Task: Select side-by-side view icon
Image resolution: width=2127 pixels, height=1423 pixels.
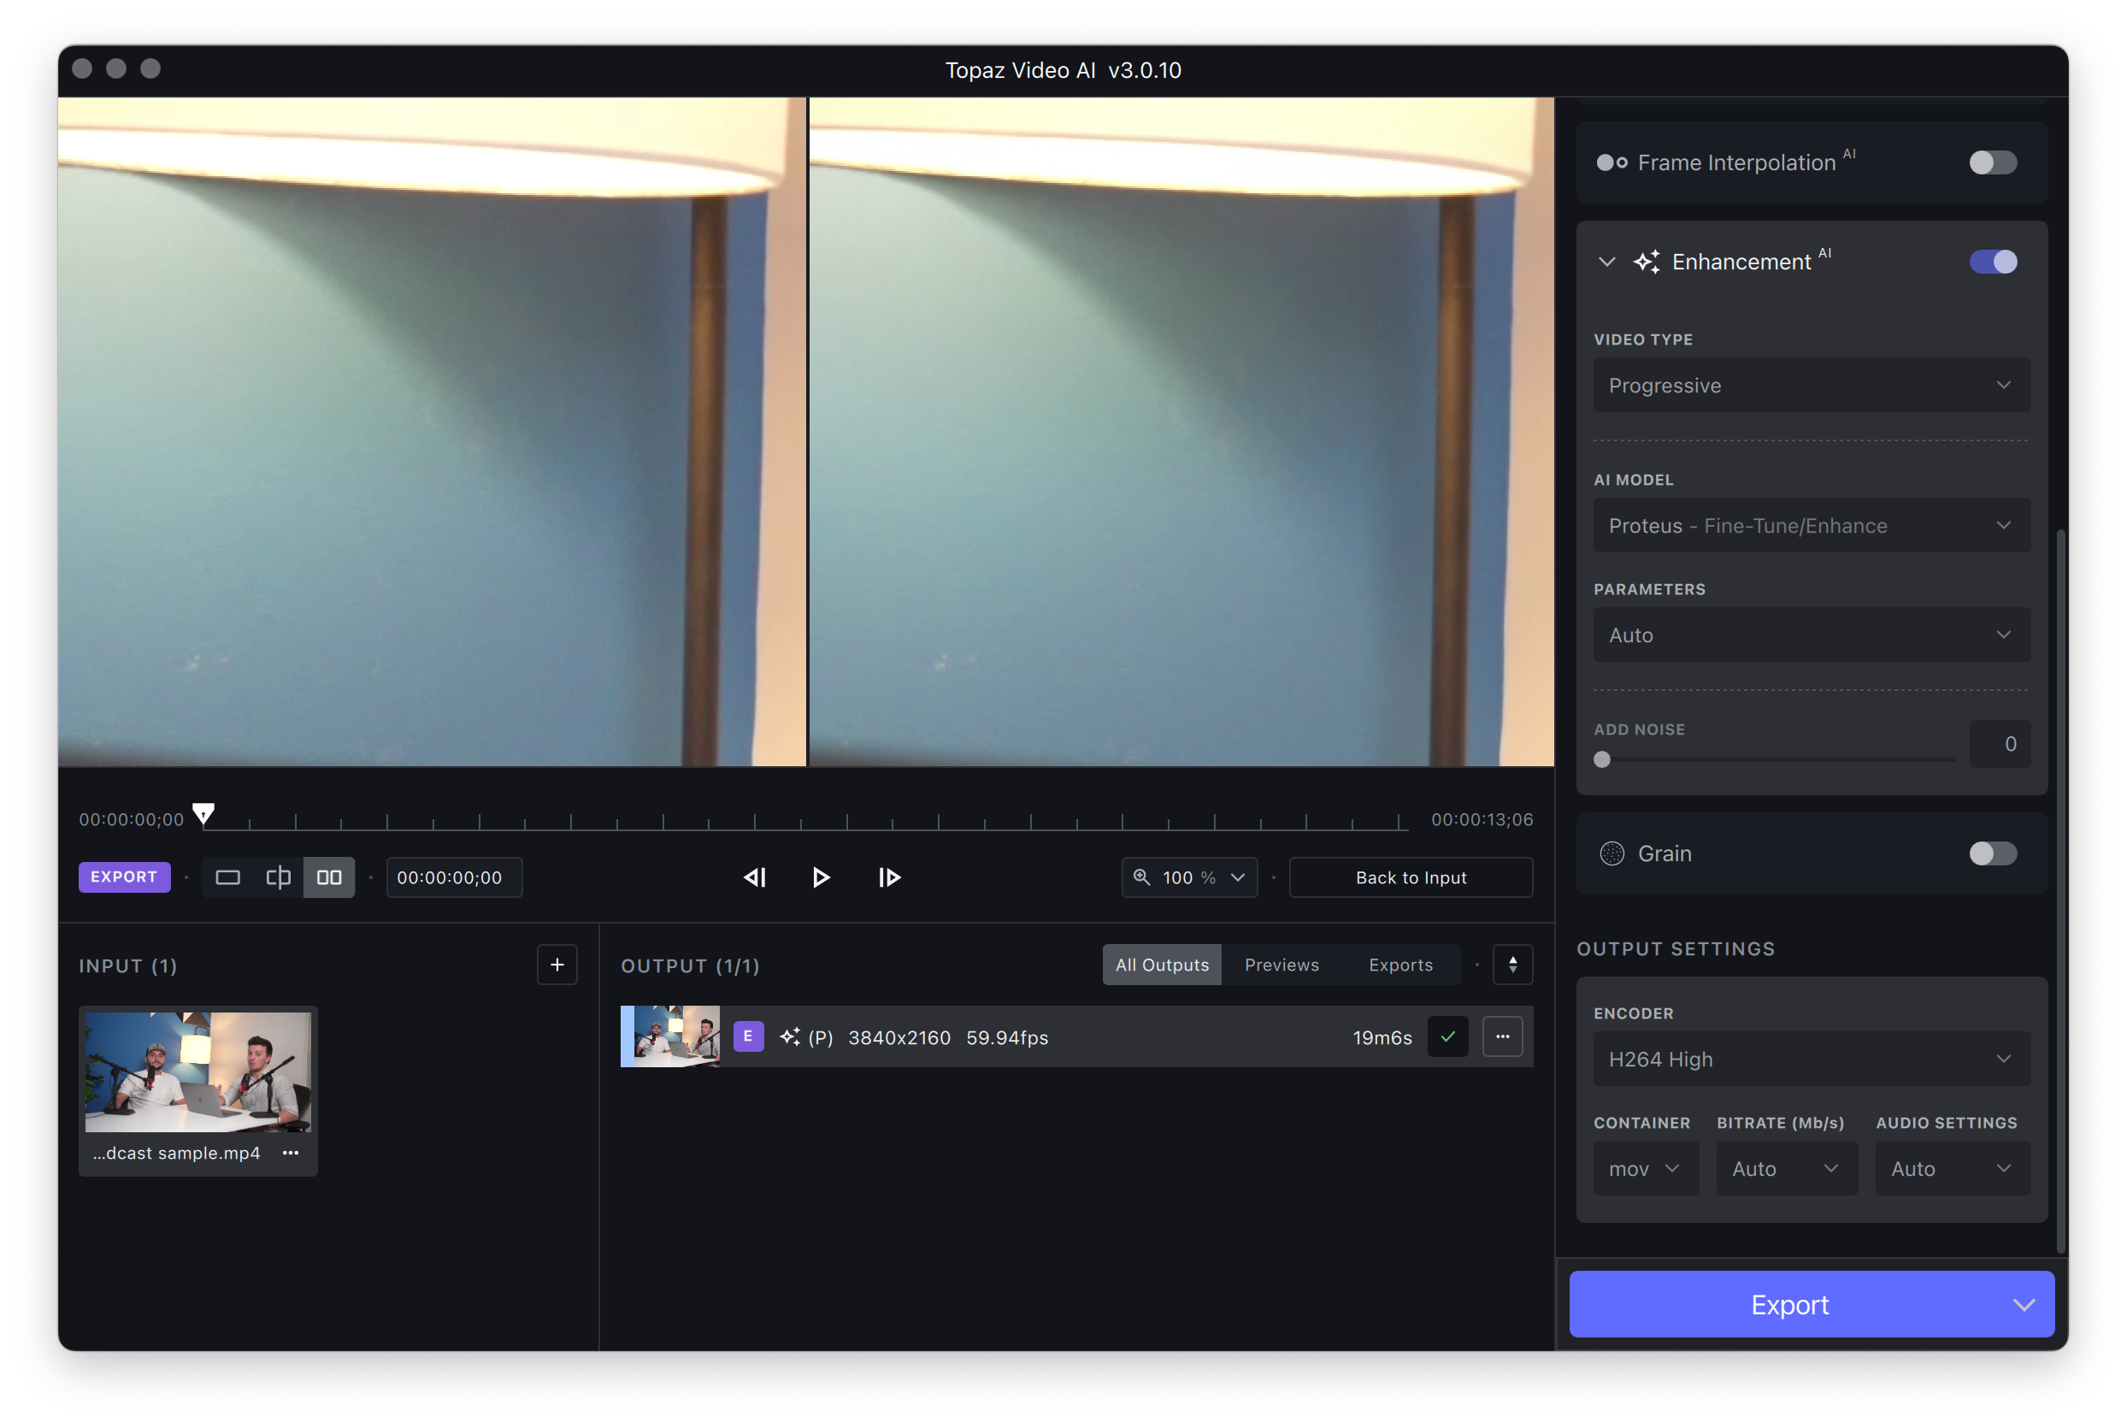Action: [x=328, y=877]
